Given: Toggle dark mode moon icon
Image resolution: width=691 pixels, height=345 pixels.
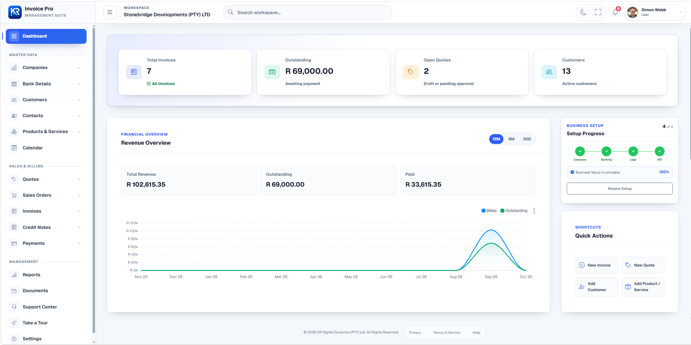Looking at the screenshot, I should point(583,12).
